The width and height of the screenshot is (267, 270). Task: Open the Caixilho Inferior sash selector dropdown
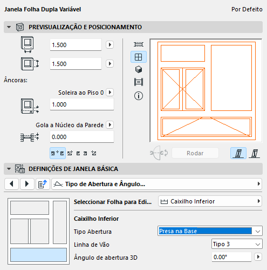[210, 201]
